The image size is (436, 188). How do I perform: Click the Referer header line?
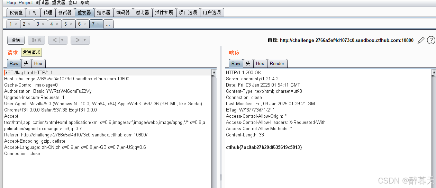coord(76,135)
